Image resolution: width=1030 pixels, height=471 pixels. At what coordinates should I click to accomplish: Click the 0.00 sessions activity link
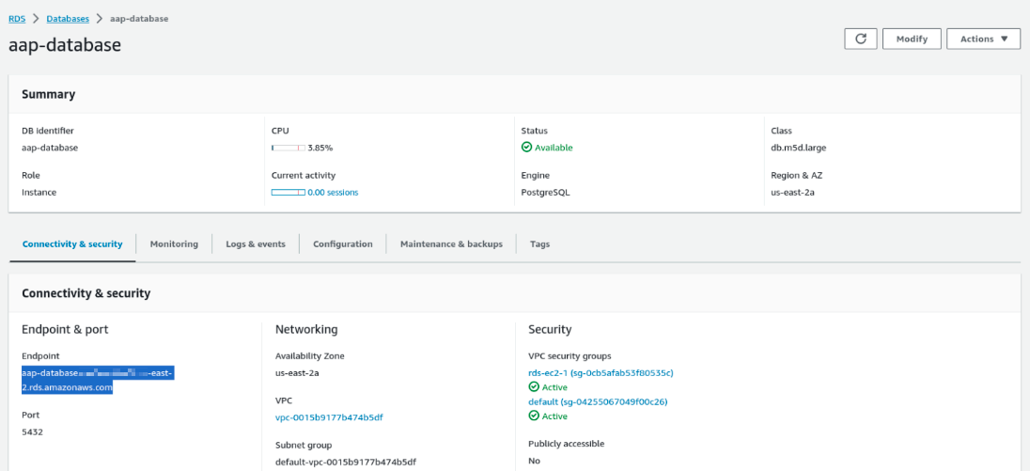(333, 192)
